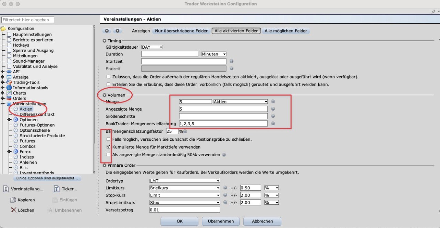Enable closing position size first checkbox

pos(109,139)
